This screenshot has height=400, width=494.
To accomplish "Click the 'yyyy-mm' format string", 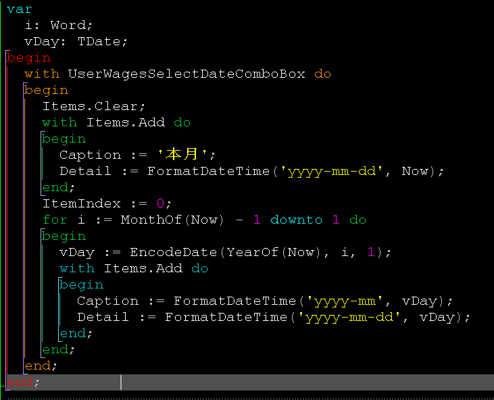I will pyautogui.click(x=345, y=301).
